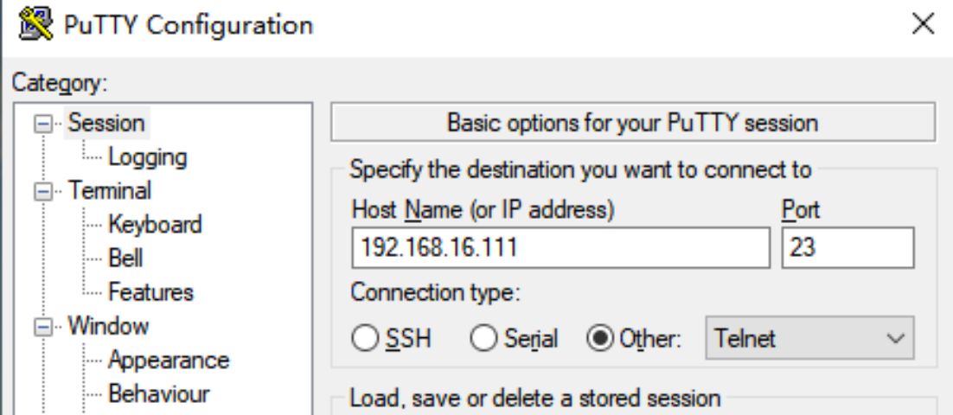Open the Appearance settings category

(x=169, y=361)
